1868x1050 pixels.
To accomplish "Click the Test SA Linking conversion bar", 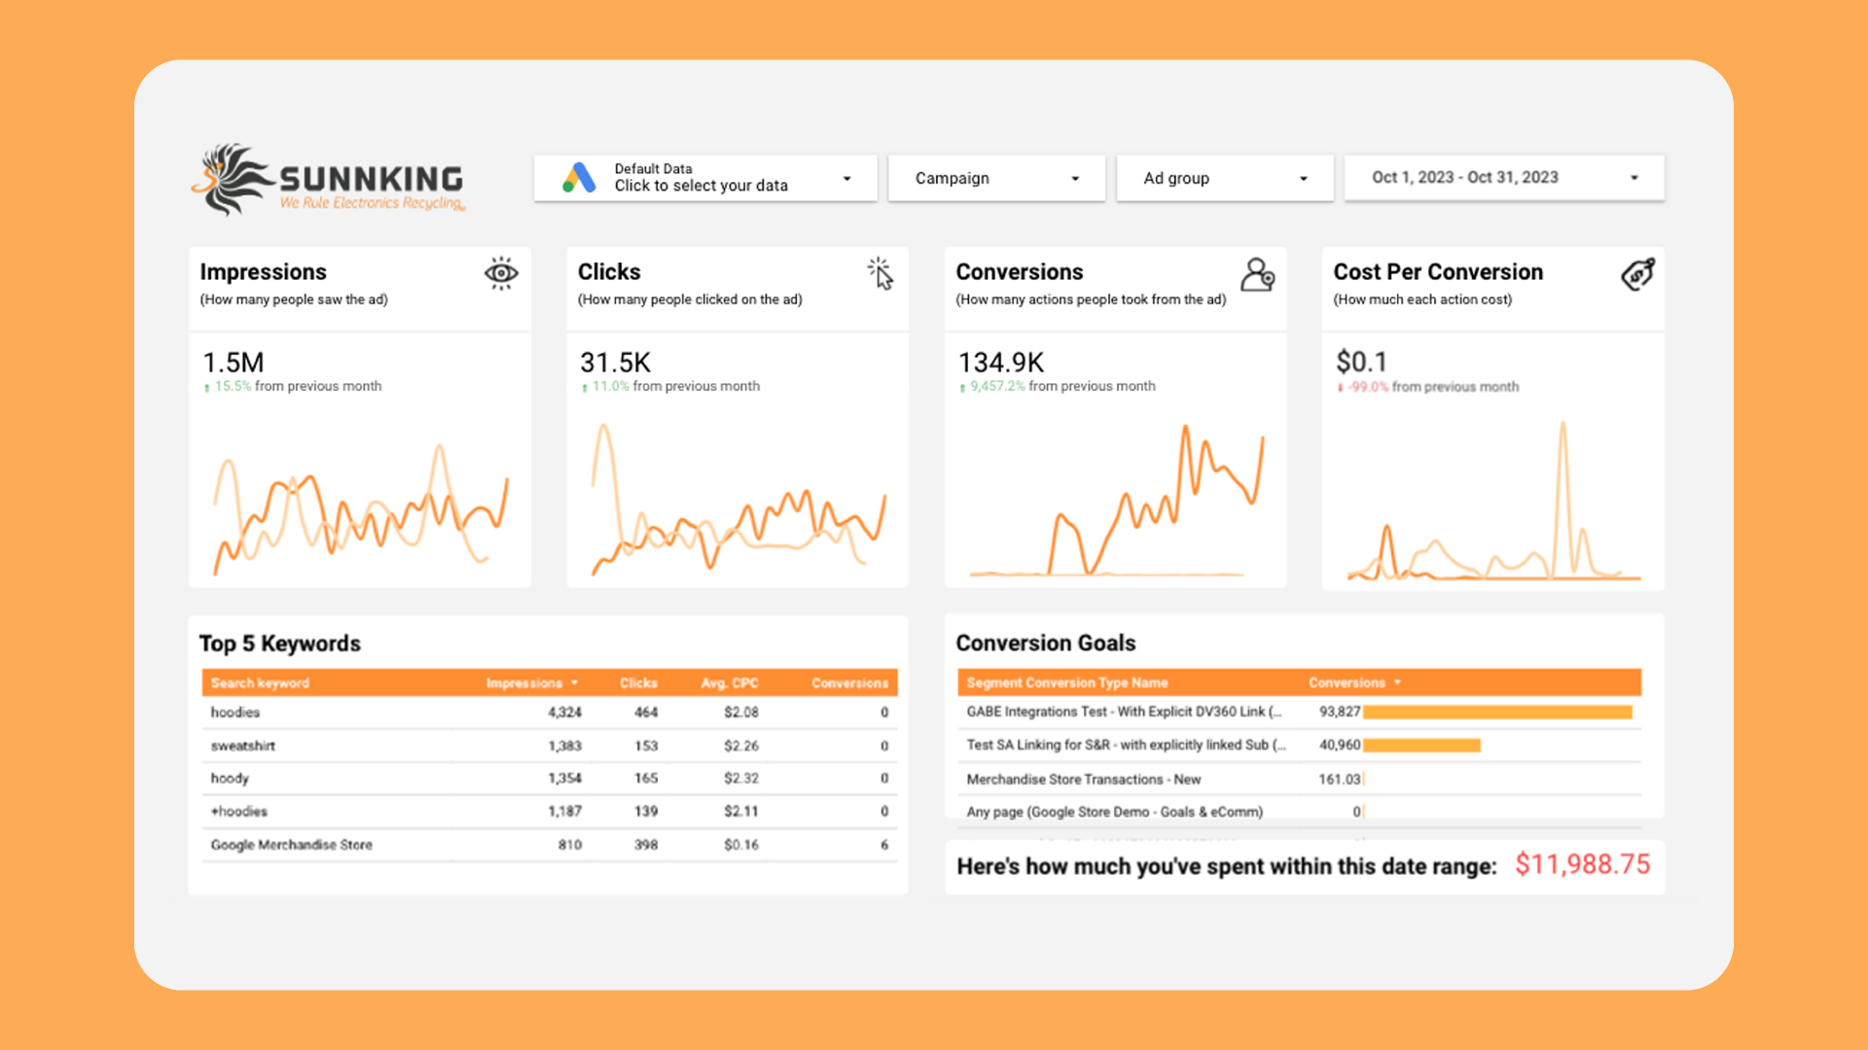I will coord(1421,746).
